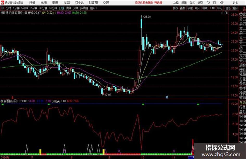The height and width of the screenshot is (159, 246).
Task: Select the 周线 weekly period tab
Action: 68,8
